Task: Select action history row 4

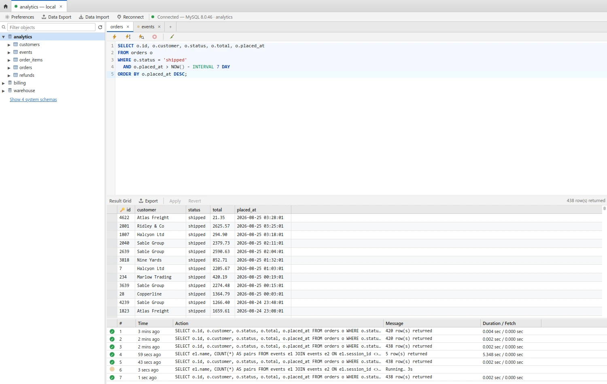Action: [x=357, y=354]
